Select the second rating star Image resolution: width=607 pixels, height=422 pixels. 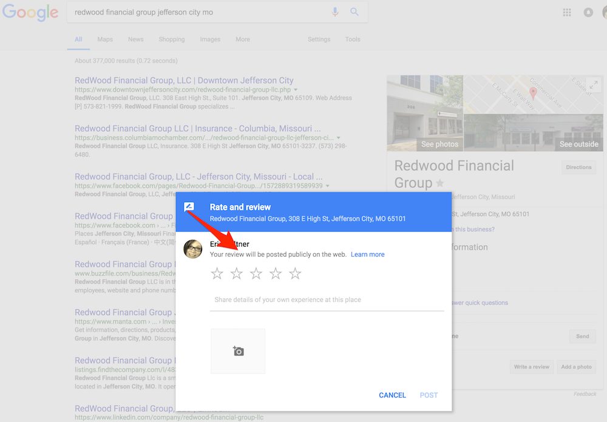pos(237,274)
